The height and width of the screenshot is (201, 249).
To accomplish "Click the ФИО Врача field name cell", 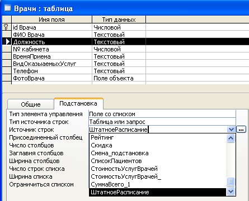I will (51, 35).
